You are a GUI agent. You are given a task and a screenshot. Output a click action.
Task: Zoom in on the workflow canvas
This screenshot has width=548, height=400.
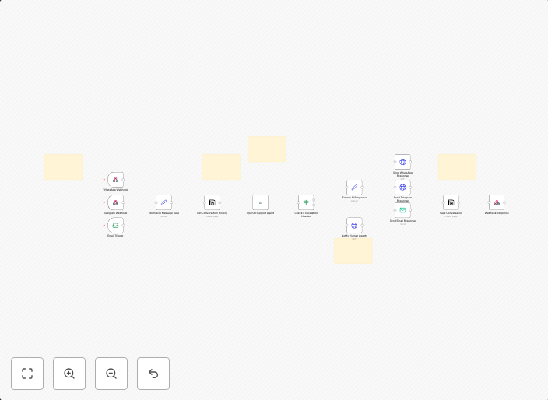tap(69, 374)
